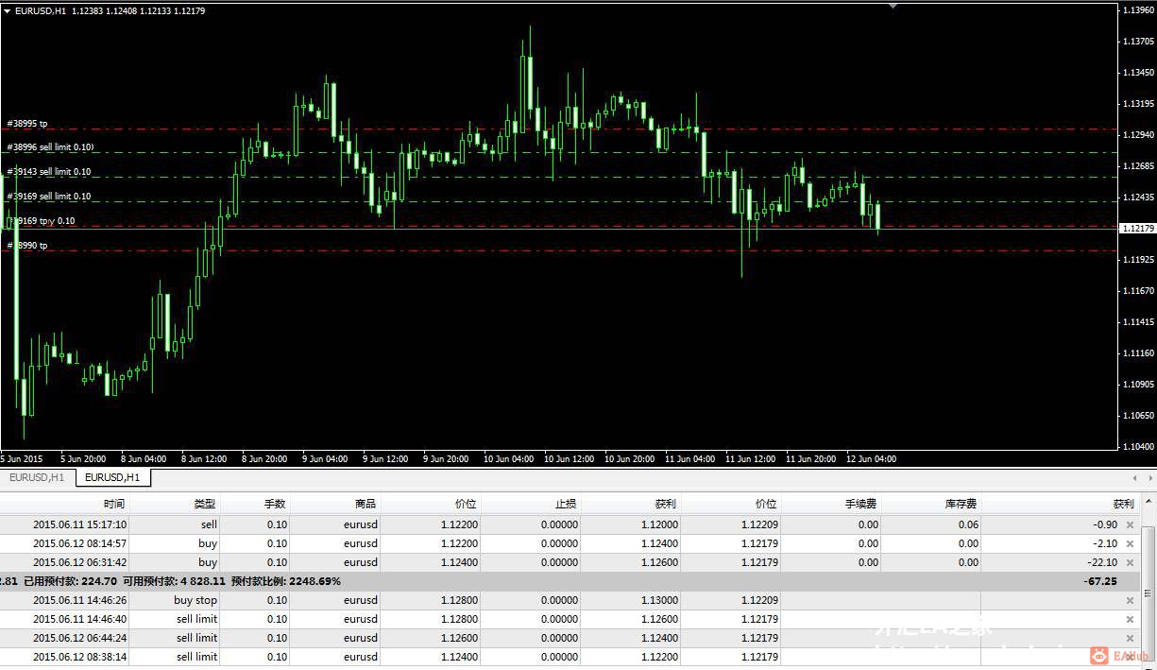Viewport: 1157px width, 670px height.
Task: Close the sell position opened at 15:17:10
Action: point(1130,524)
